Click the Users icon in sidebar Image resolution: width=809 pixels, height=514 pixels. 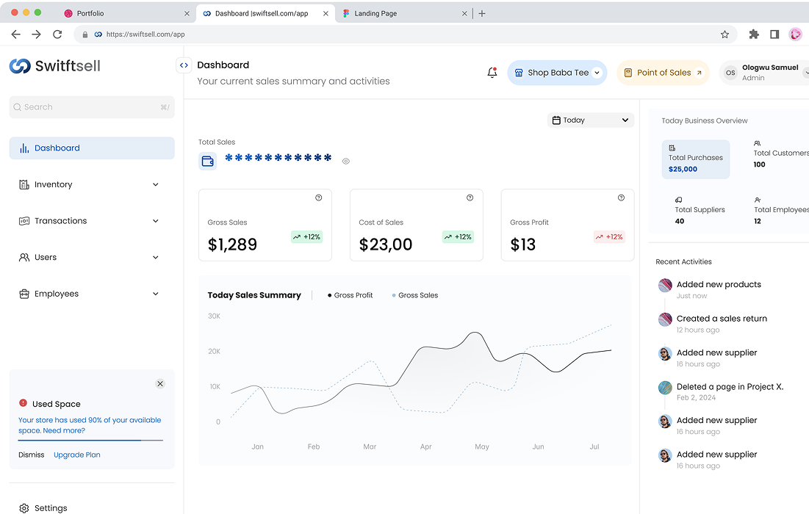(24, 257)
